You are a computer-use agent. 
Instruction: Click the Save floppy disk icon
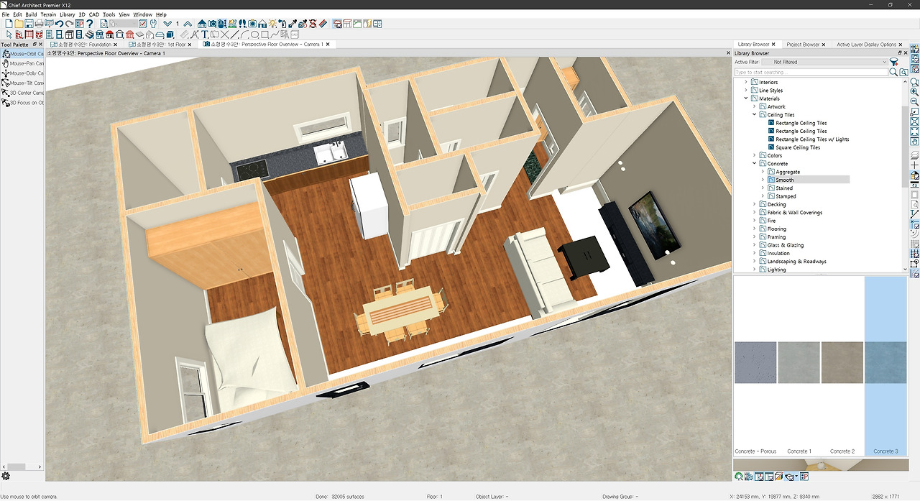pos(29,24)
